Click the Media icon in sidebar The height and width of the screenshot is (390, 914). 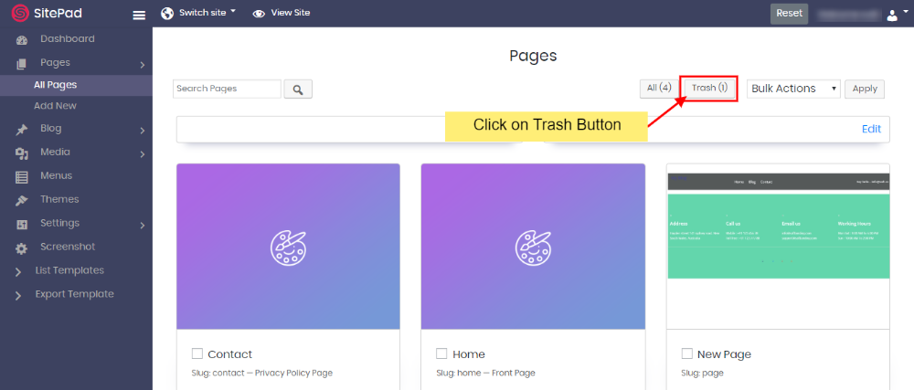click(x=22, y=153)
